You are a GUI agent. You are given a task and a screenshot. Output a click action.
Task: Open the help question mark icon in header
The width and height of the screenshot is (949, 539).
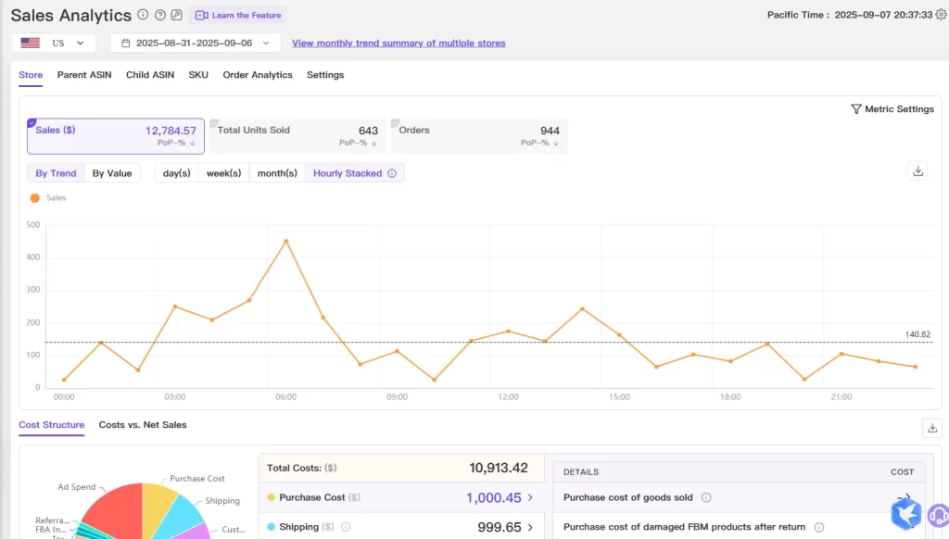pyautogui.click(x=160, y=15)
